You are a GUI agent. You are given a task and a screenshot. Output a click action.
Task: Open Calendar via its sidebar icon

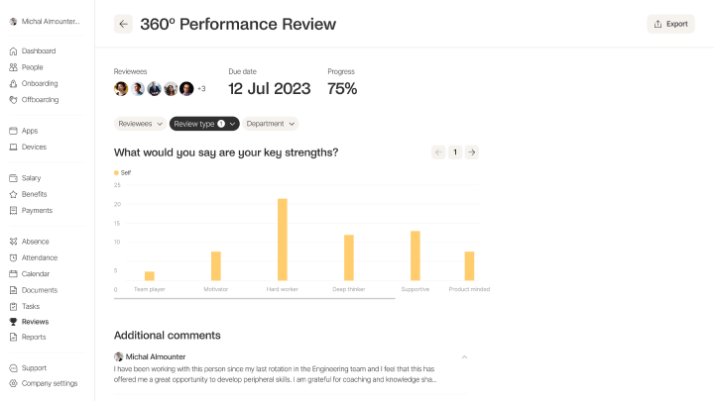(x=13, y=273)
